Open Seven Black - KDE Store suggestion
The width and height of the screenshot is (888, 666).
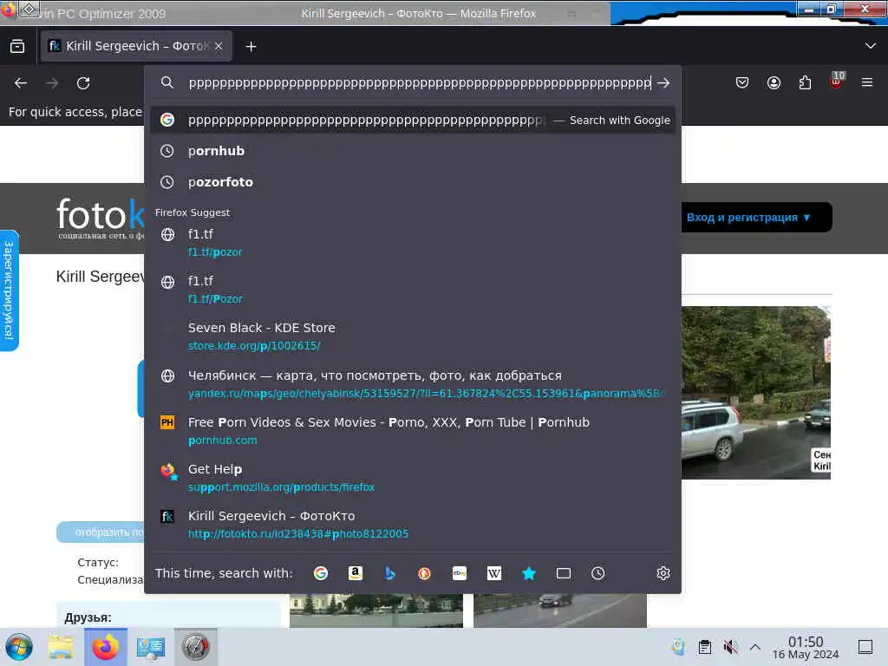tap(413, 336)
